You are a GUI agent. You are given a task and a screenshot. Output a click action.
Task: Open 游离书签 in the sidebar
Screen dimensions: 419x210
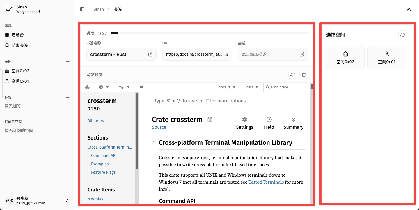pos(37,45)
